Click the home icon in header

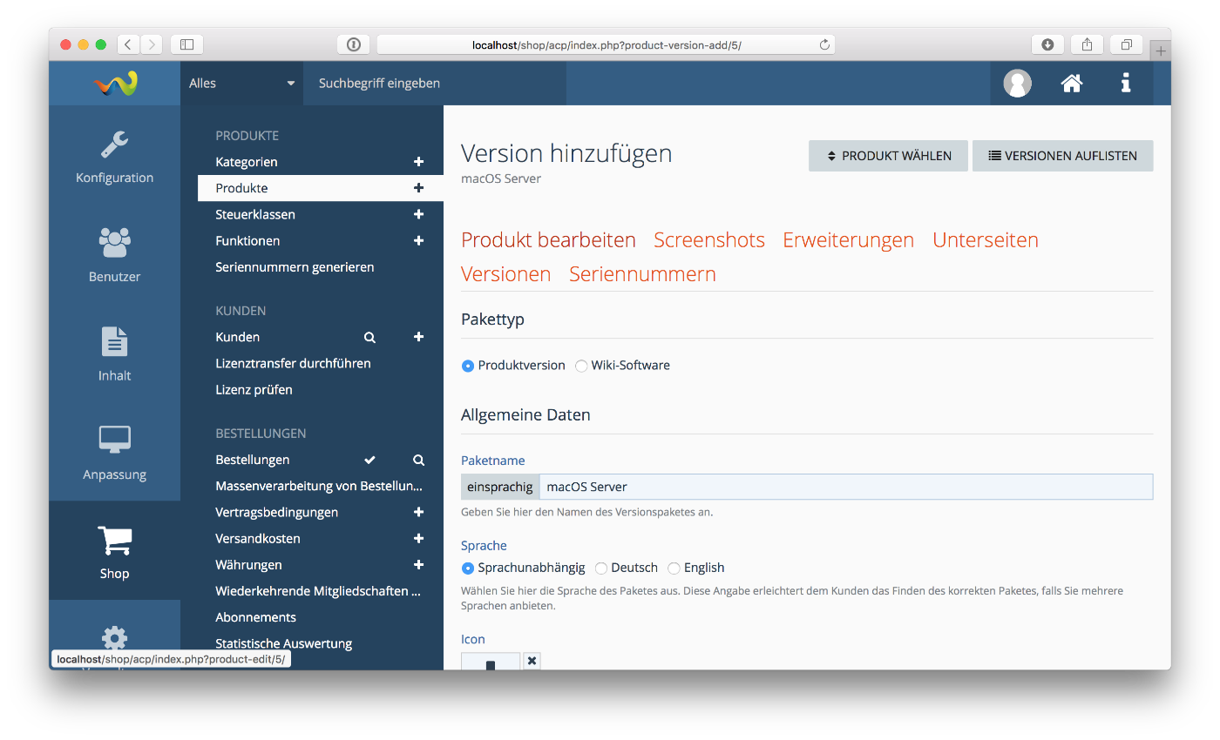click(1071, 84)
